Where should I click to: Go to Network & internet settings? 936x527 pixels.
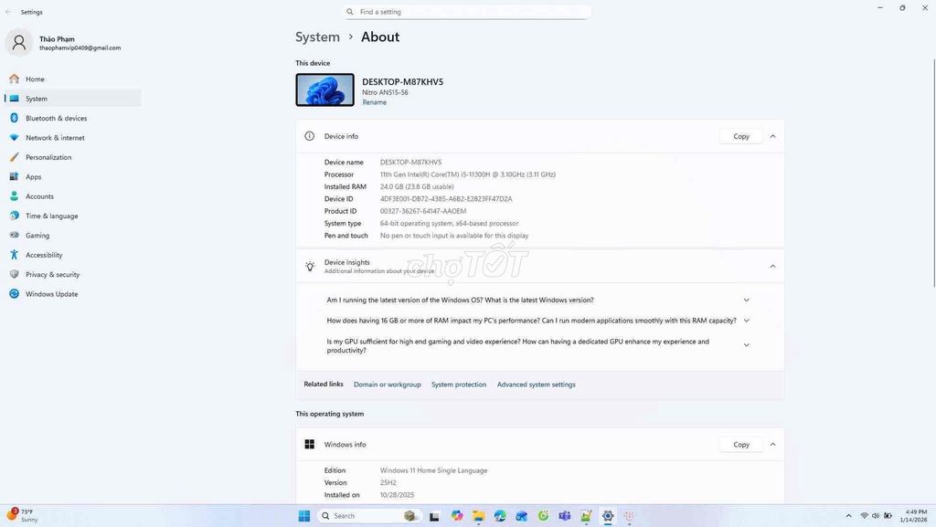pos(55,138)
